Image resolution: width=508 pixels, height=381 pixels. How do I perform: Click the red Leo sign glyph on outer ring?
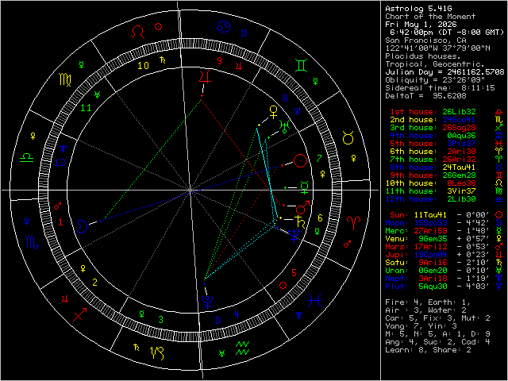coord(137,32)
